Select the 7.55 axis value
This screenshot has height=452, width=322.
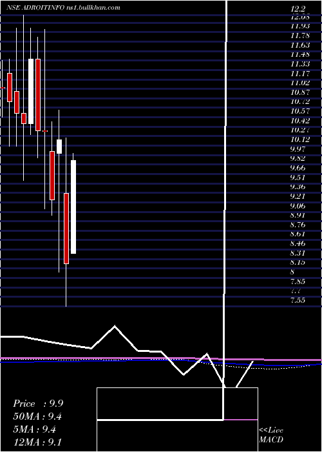click(298, 300)
